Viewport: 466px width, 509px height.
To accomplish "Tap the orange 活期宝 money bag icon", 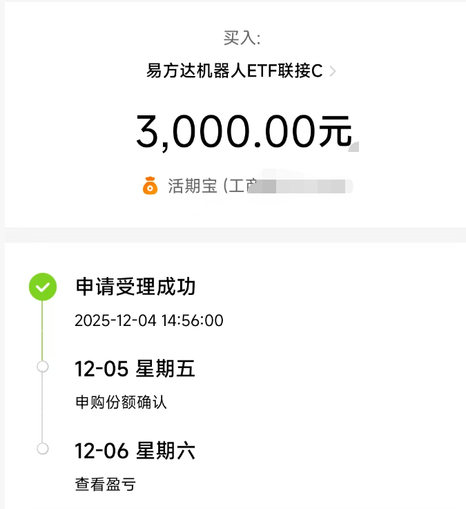I will pyautogui.click(x=151, y=186).
